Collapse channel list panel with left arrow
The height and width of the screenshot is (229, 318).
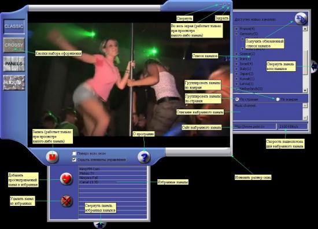[x=314, y=67]
